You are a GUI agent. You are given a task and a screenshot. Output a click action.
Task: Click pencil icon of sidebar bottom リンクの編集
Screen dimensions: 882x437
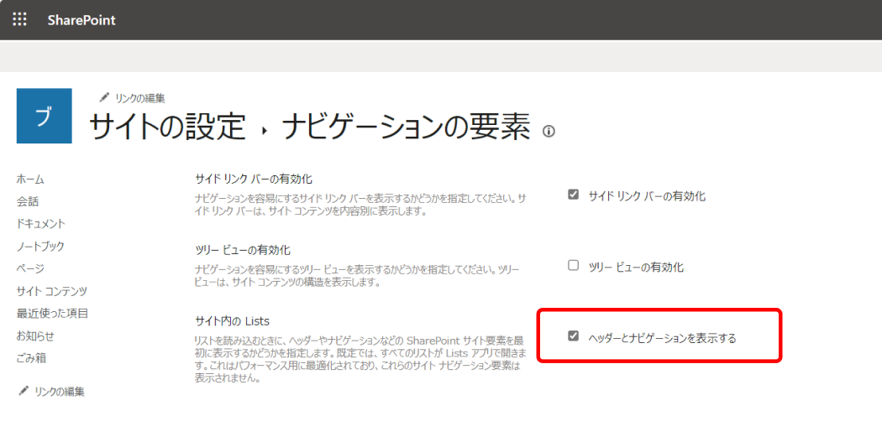(24, 390)
